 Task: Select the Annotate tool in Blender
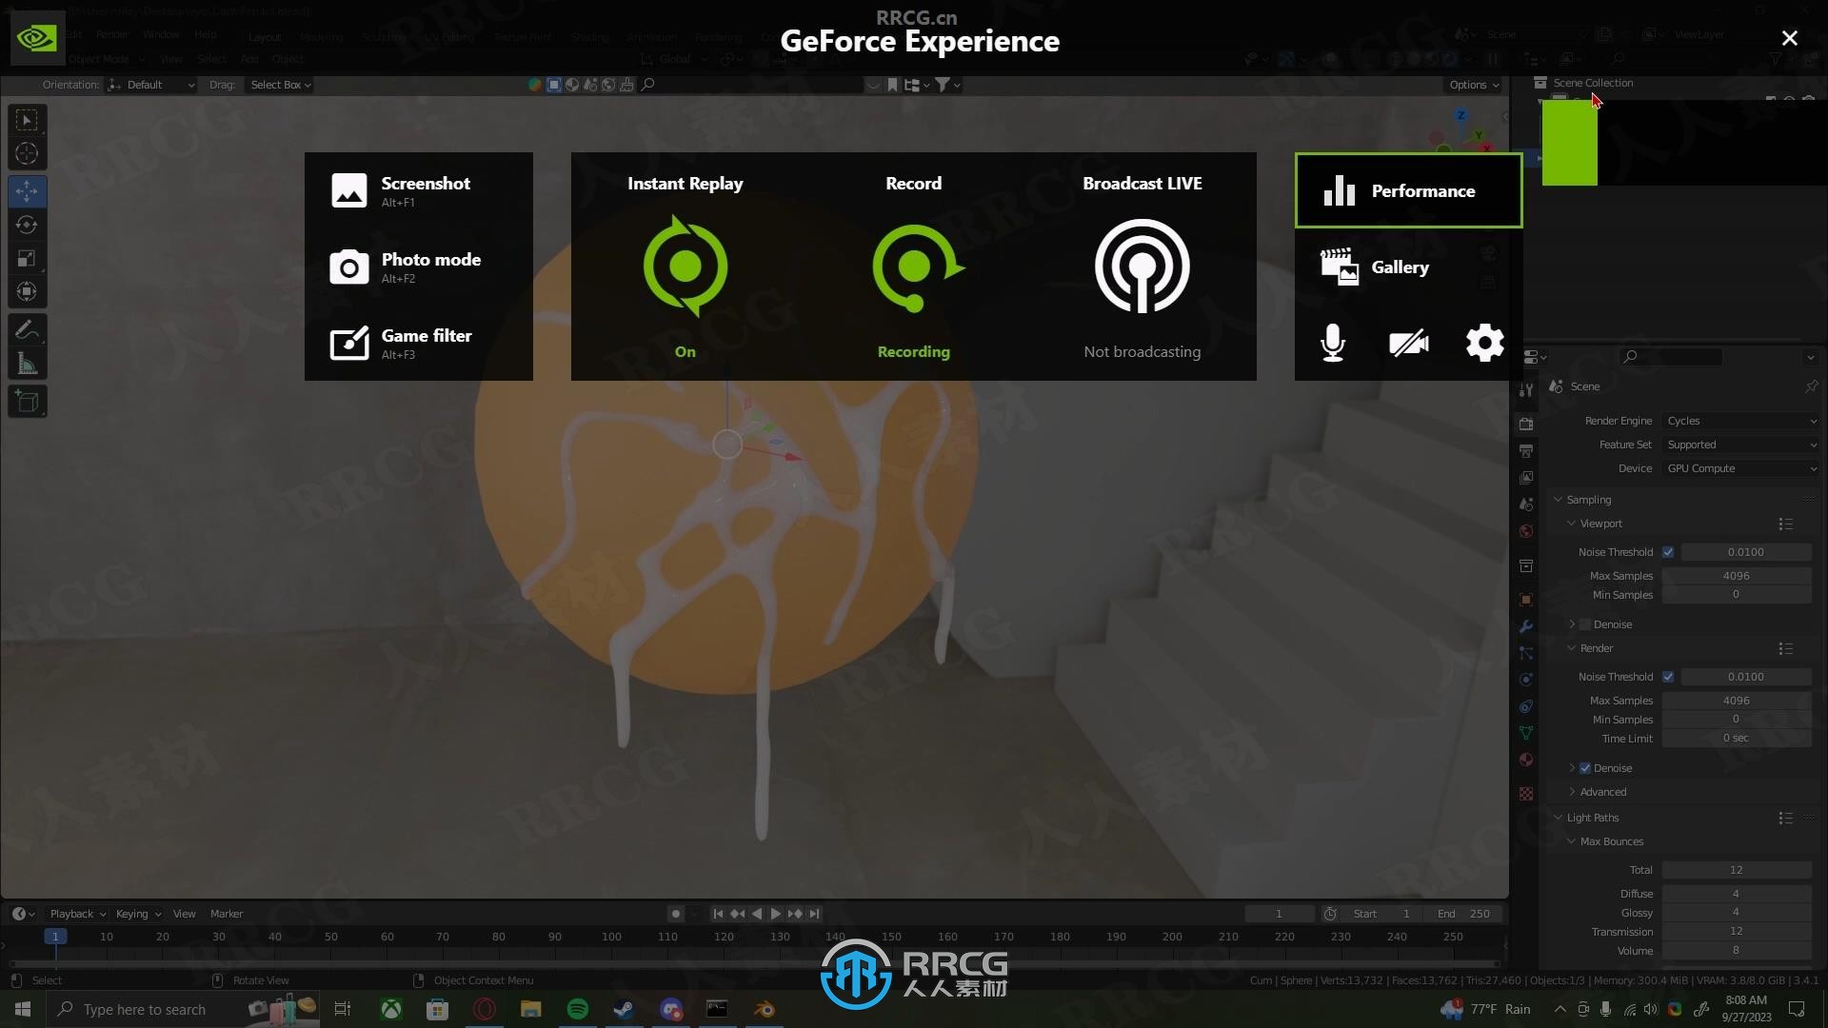[x=27, y=330]
